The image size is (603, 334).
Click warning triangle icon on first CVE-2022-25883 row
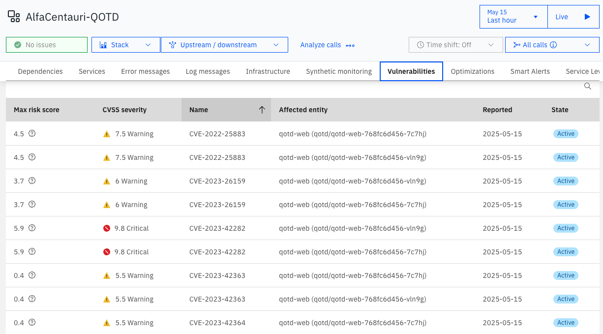(x=107, y=134)
